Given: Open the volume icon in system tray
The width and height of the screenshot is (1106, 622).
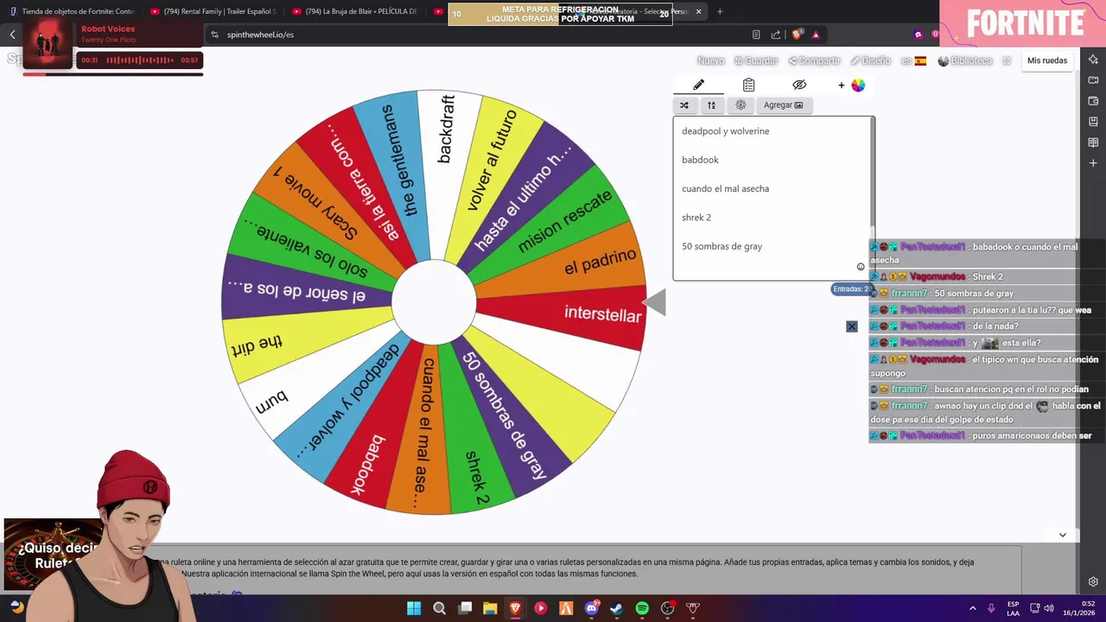Looking at the screenshot, I should pos(1050,608).
